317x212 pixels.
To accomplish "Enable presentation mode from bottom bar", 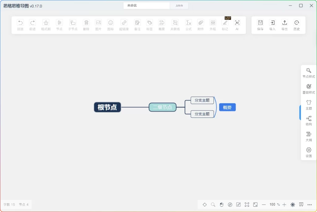I will click(301, 205).
